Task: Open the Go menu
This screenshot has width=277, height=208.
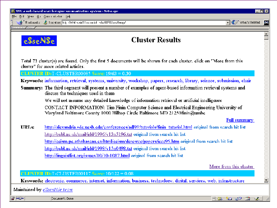Action: point(39,16)
